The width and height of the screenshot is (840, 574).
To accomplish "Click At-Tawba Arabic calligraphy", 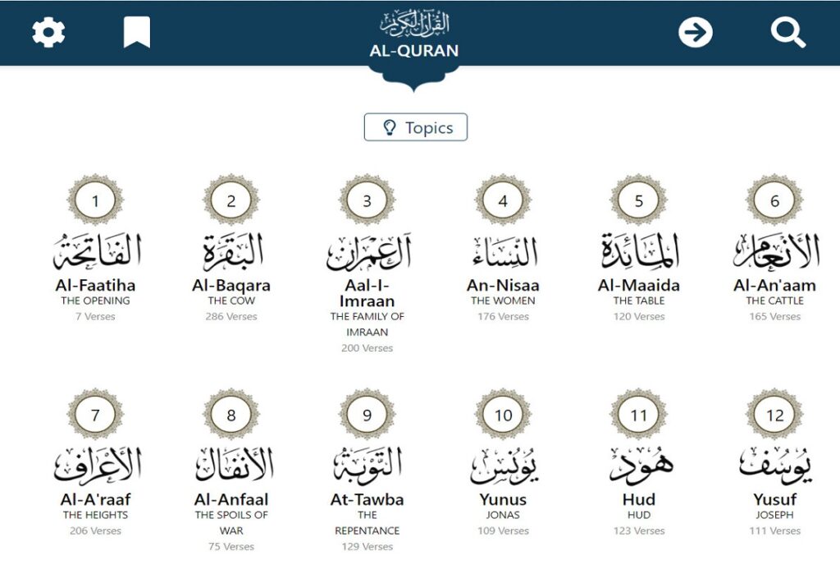I will pyautogui.click(x=367, y=466).
